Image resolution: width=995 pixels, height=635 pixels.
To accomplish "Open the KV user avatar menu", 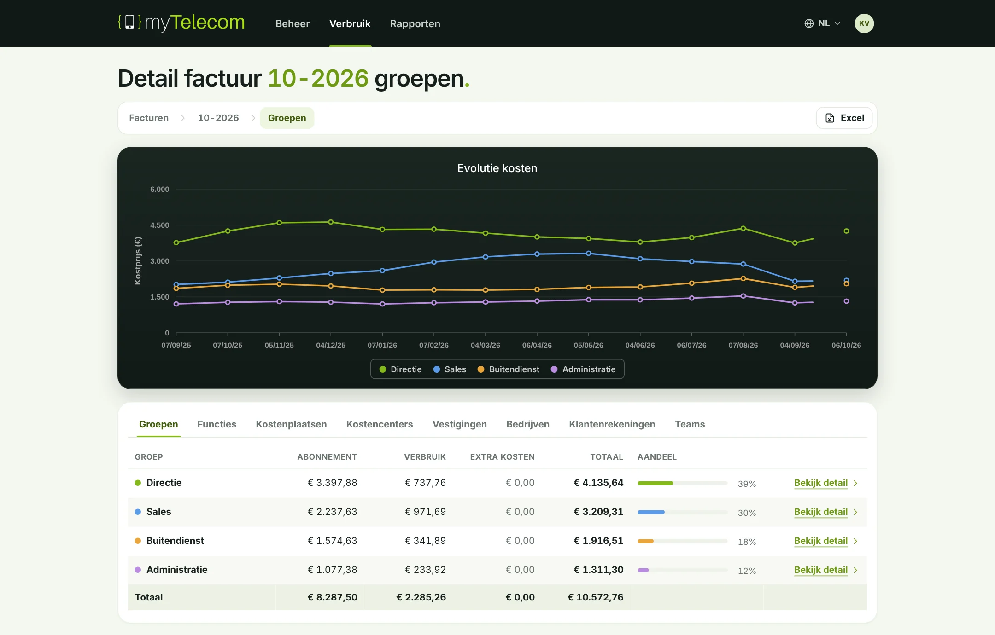I will click(864, 23).
